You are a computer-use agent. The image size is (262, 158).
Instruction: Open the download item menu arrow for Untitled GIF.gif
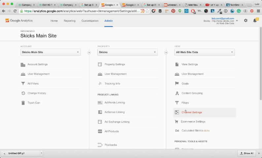[x=41, y=153]
